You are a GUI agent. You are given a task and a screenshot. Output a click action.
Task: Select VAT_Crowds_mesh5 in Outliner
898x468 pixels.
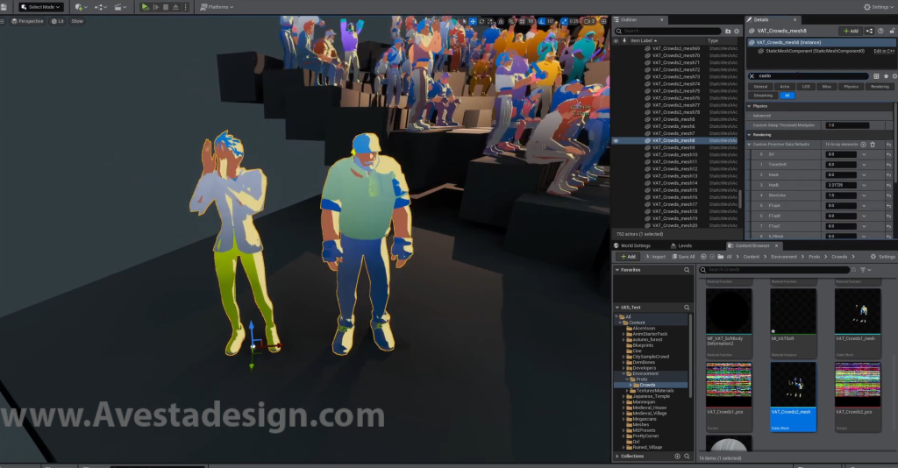coord(673,119)
